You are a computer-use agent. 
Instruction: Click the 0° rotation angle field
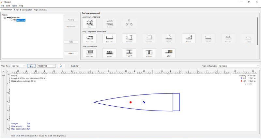[3, 72]
